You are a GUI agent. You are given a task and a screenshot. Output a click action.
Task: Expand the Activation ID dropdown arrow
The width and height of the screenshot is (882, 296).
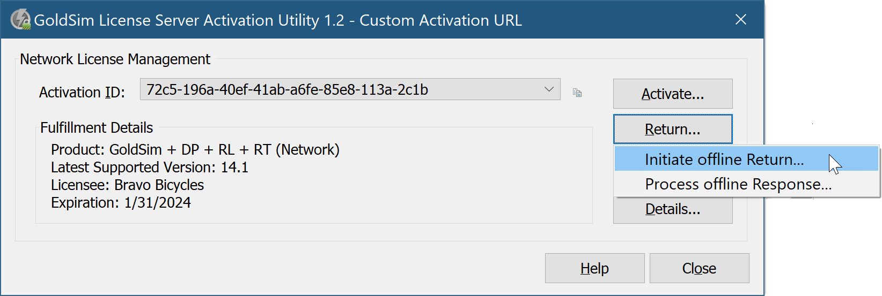[x=549, y=89]
